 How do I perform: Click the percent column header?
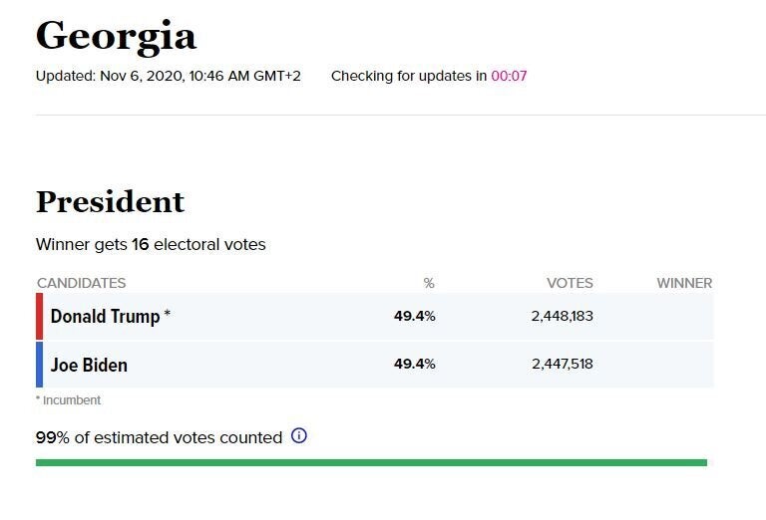pos(429,283)
